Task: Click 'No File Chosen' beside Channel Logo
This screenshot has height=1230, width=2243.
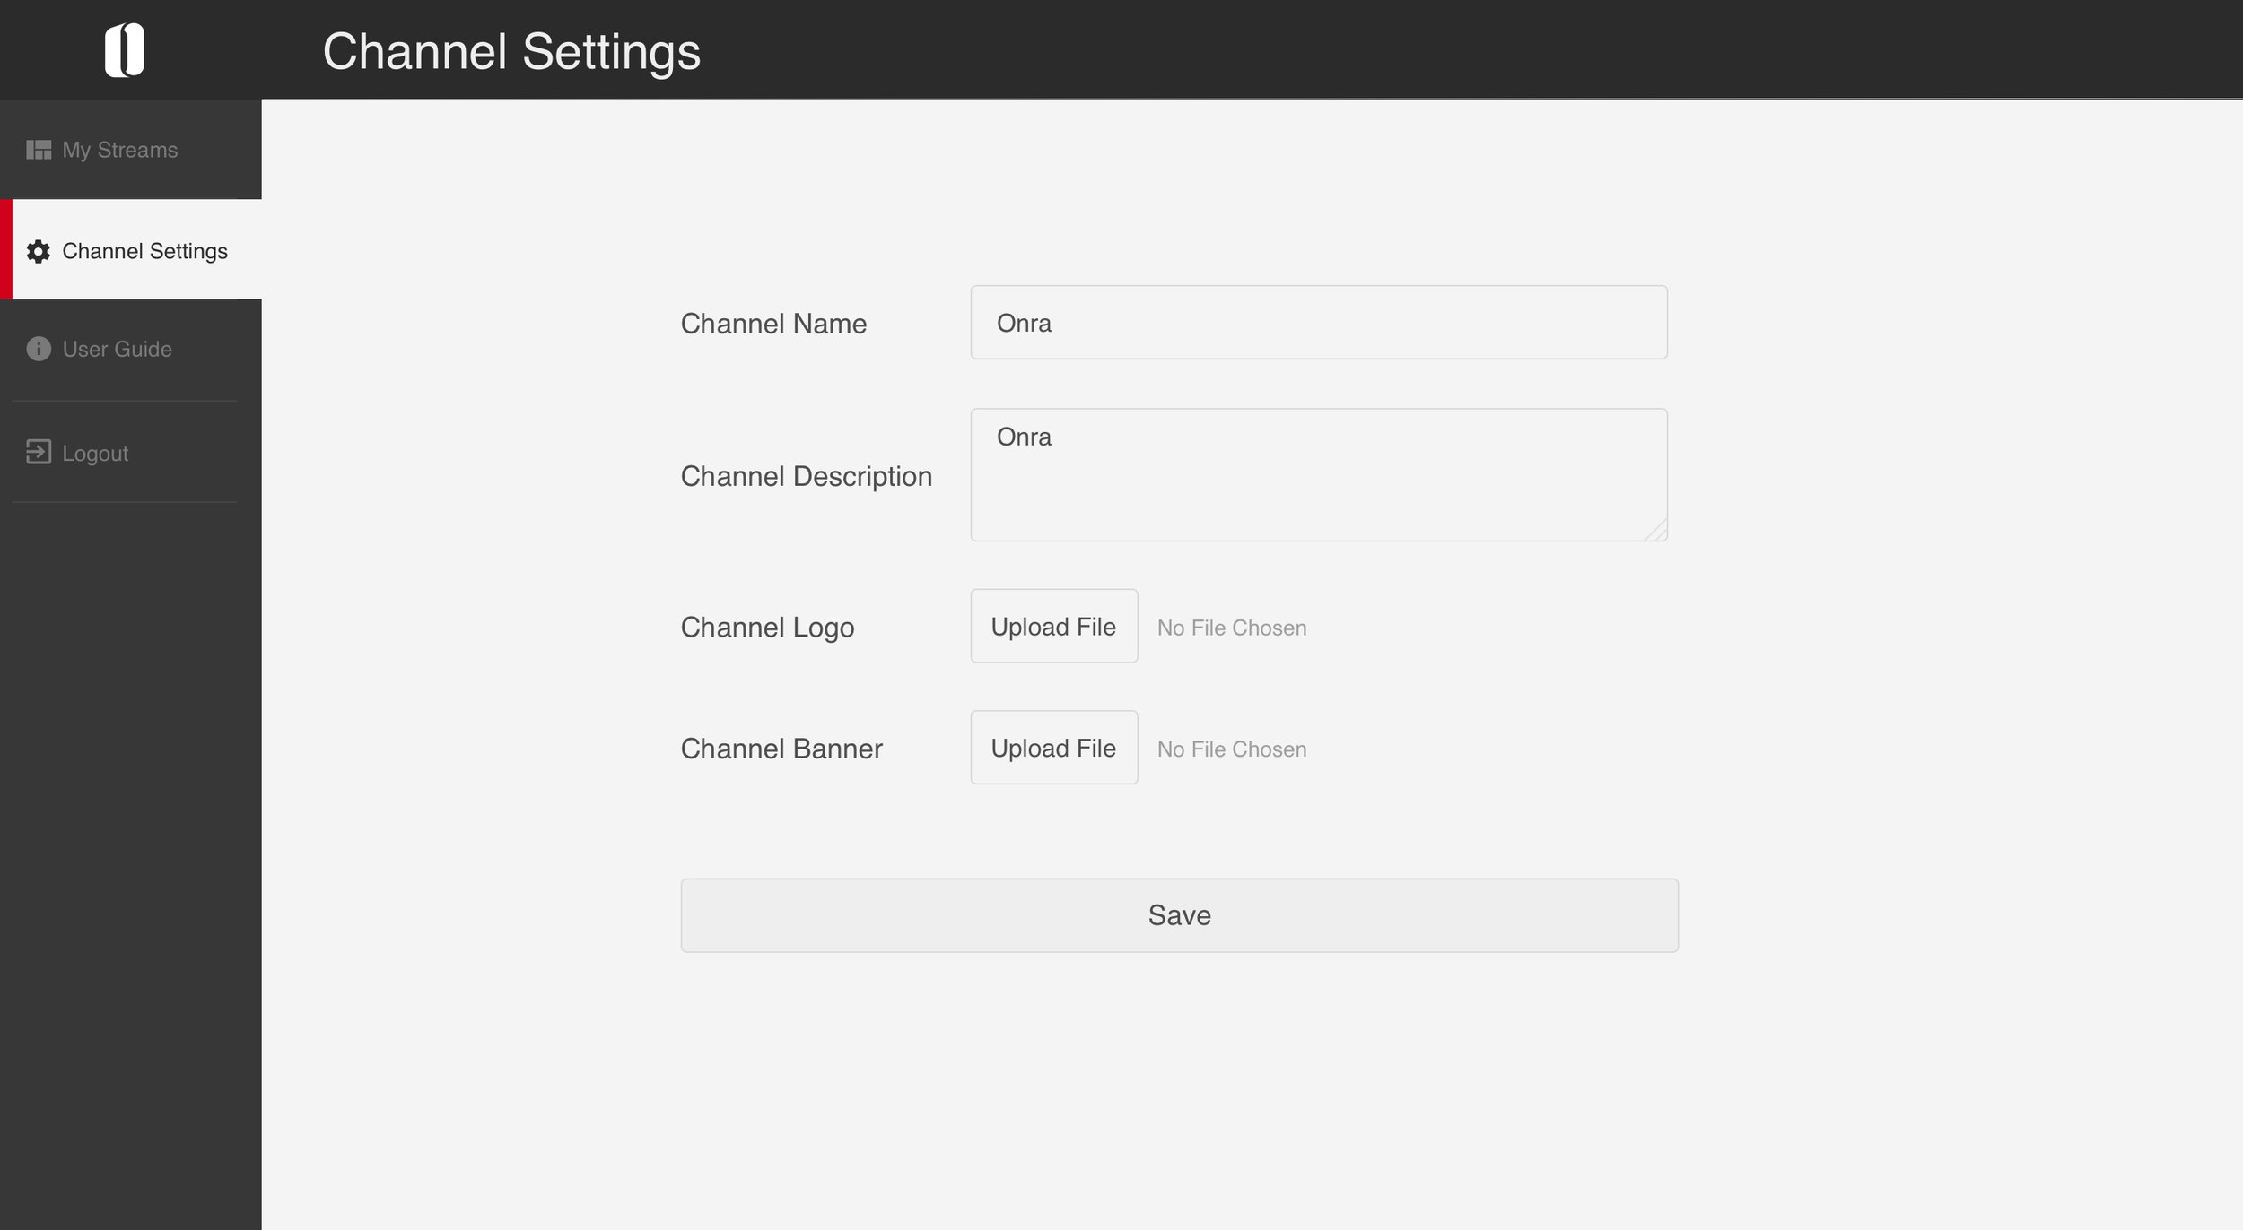Action: point(1232,628)
